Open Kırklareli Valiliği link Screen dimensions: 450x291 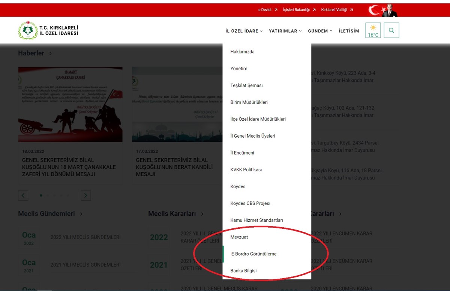pyautogui.click(x=337, y=10)
